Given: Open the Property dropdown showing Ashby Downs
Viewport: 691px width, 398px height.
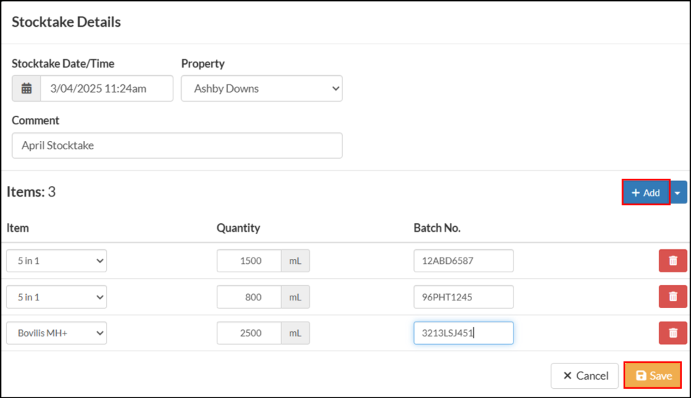Looking at the screenshot, I should coord(262,88).
